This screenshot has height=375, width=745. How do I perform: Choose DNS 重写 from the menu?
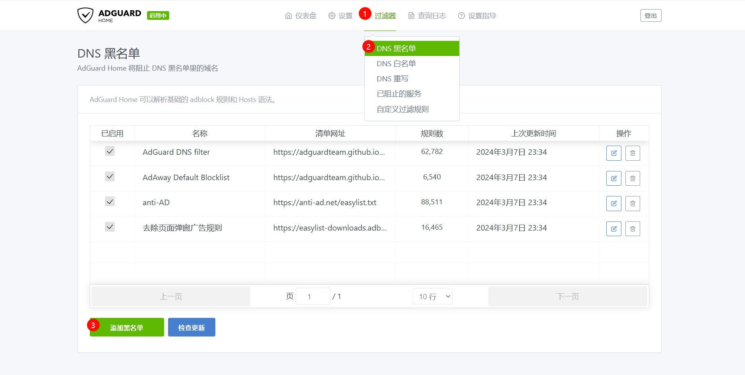click(412, 79)
